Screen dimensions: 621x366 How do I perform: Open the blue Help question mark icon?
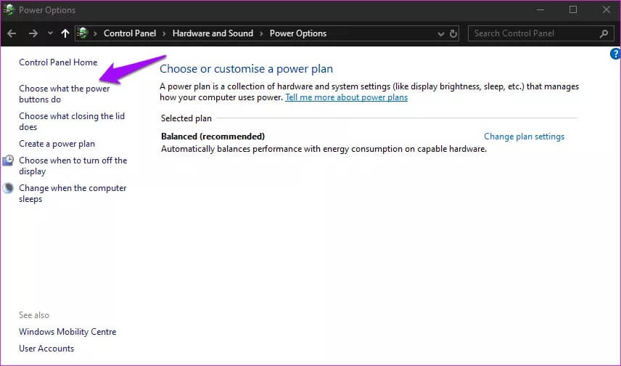pos(615,54)
